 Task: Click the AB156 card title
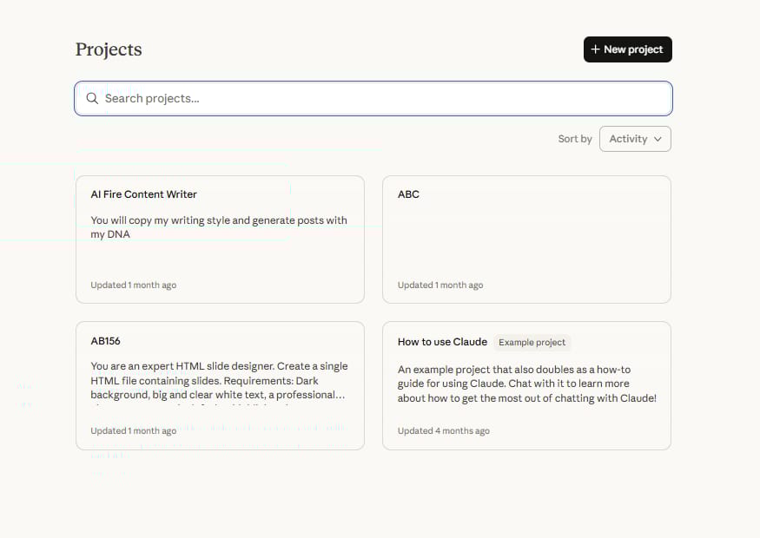pyautogui.click(x=106, y=342)
